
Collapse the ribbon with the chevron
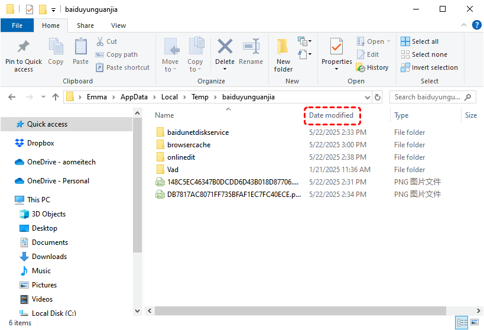pos(464,25)
